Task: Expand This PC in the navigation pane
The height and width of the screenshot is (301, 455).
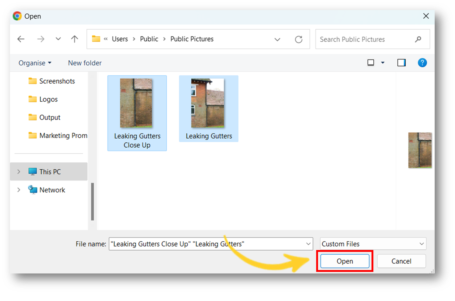Action: (19, 171)
